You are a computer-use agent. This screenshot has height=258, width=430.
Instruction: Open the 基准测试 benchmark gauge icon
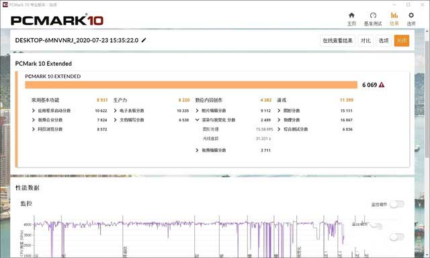[373, 15]
